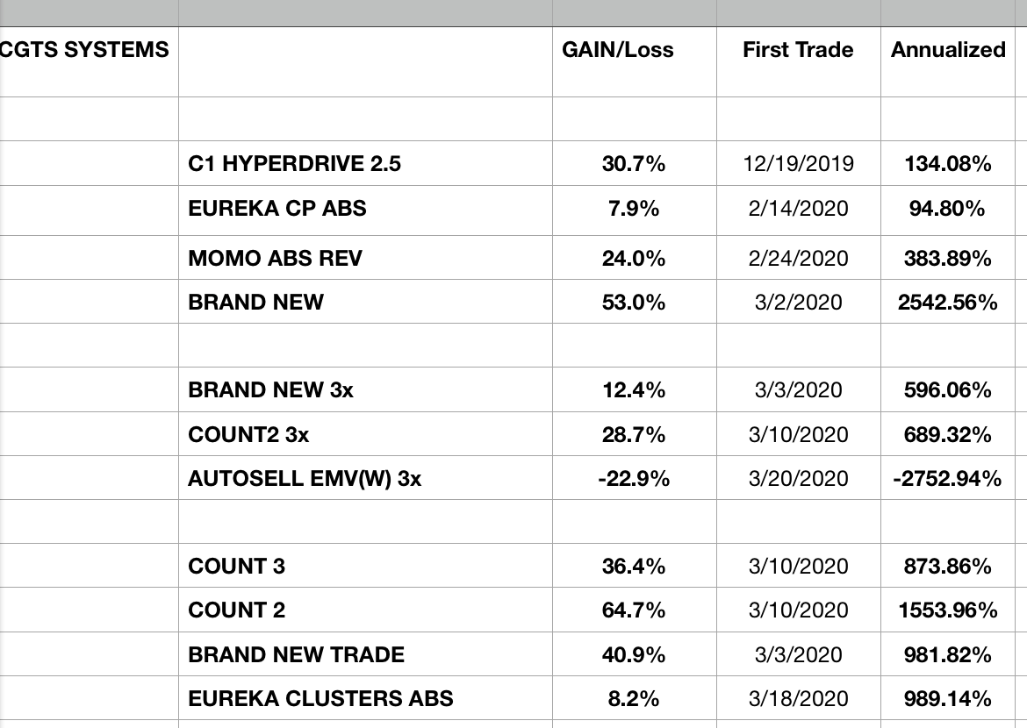Select the BRAND NEW 3x cell
1027x728 pixels.
click(271, 390)
